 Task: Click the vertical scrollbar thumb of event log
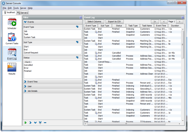pyautogui.click(x=183, y=44)
